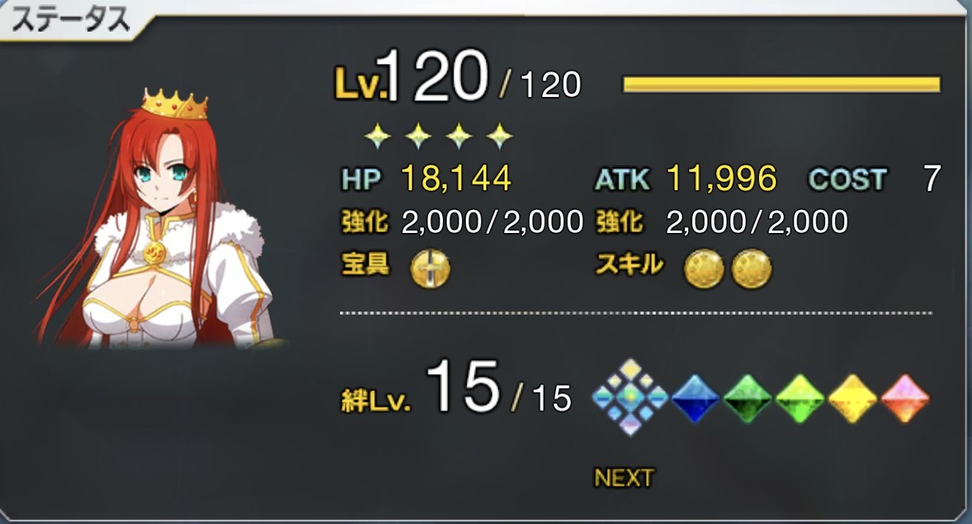Open the ステータス header tab
972x524 pixels.
point(71,21)
